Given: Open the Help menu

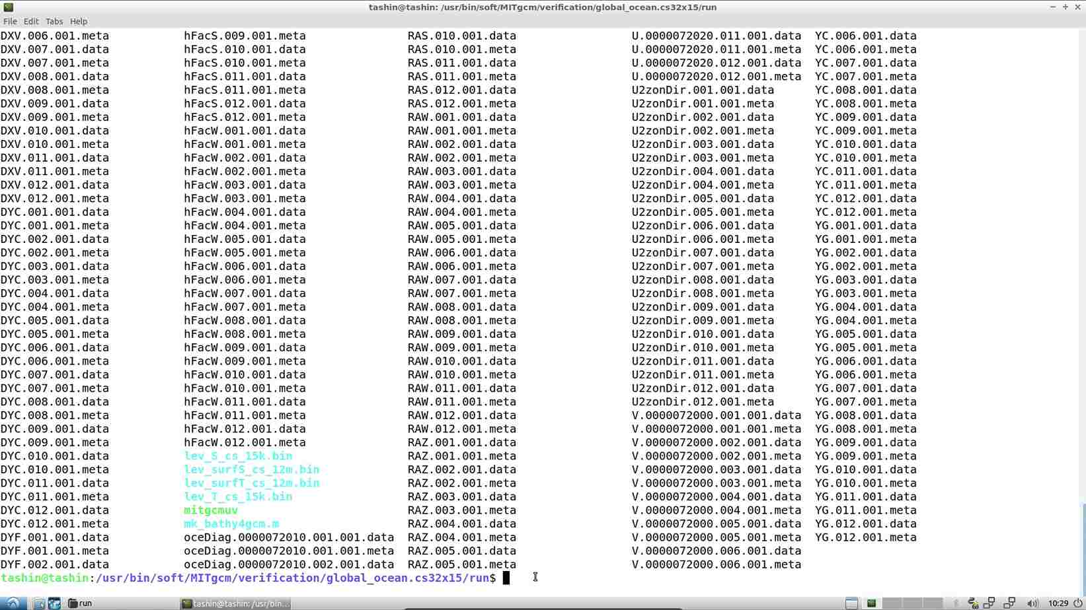Looking at the screenshot, I should point(79,21).
